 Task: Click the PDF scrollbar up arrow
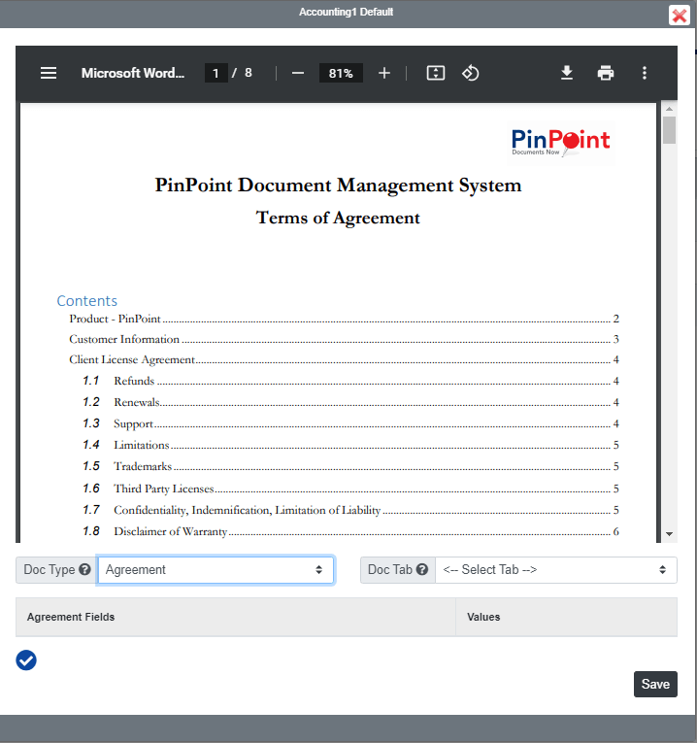pyautogui.click(x=669, y=109)
